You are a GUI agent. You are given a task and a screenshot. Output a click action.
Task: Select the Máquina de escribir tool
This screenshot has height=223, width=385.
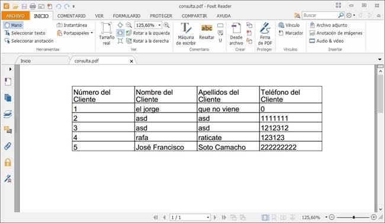click(186, 34)
